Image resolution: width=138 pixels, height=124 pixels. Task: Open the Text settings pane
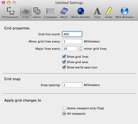[97, 13]
